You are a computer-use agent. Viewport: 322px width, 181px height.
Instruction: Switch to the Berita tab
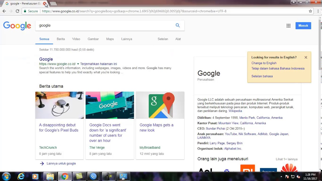61,39
